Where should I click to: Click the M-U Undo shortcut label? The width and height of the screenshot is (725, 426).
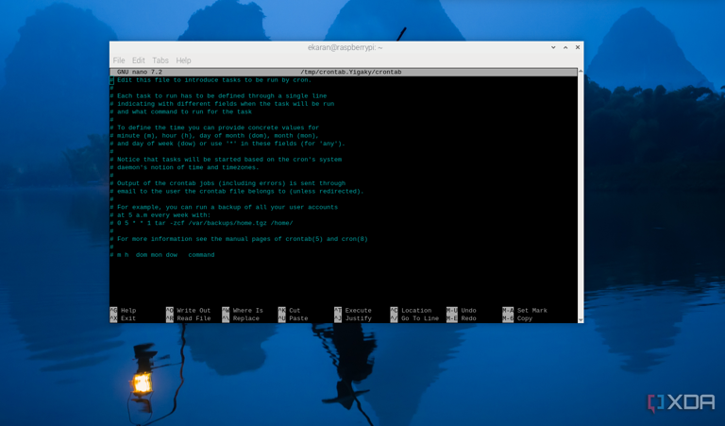tap(462, 311)
